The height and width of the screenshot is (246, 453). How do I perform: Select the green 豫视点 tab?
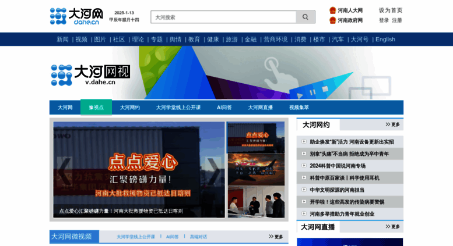[96, 107]
